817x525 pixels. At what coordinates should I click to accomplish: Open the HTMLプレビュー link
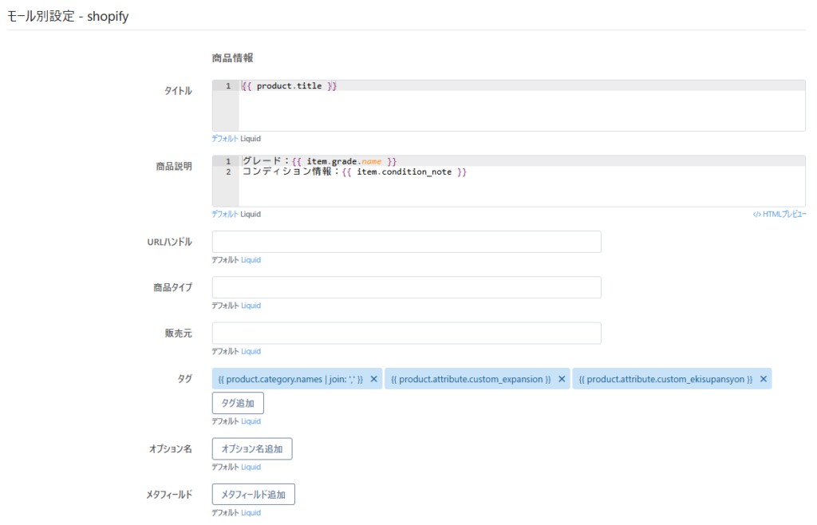pyautogui.click(x=780, y=214)
